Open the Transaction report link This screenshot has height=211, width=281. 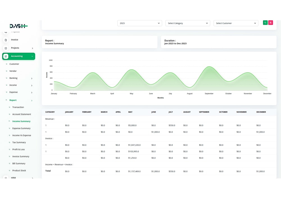coord(18,107)
